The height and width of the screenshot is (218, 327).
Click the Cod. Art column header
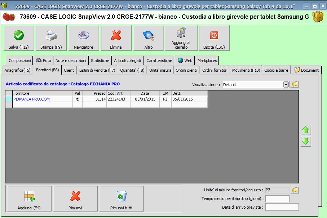point(119,93)
